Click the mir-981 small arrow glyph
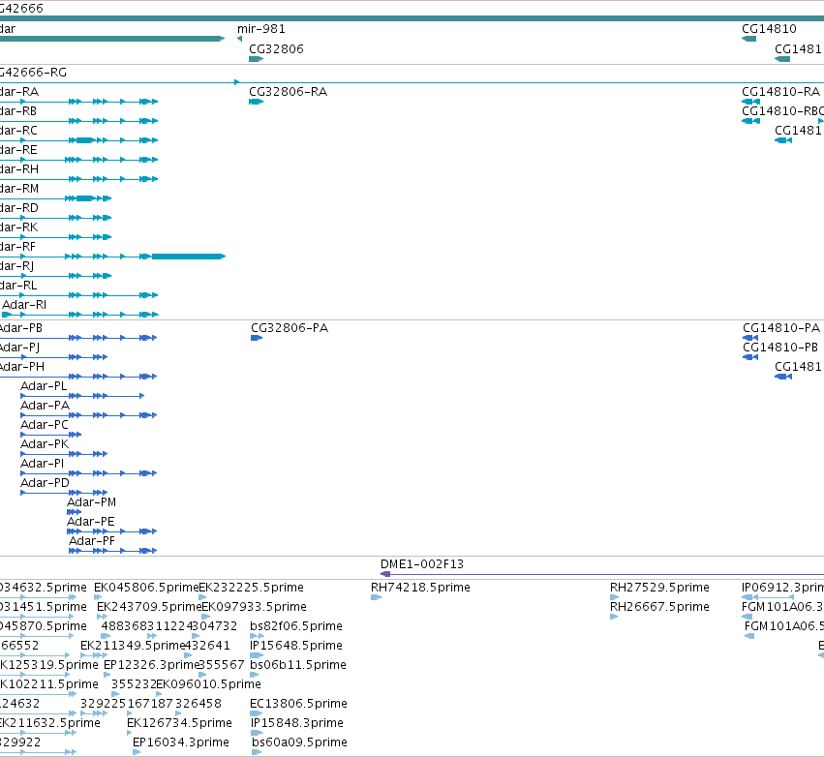Screen dimensions: 824x757 pos(239,39)
